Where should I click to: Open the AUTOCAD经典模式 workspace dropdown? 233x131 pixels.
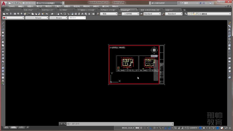tap(49, 3)
